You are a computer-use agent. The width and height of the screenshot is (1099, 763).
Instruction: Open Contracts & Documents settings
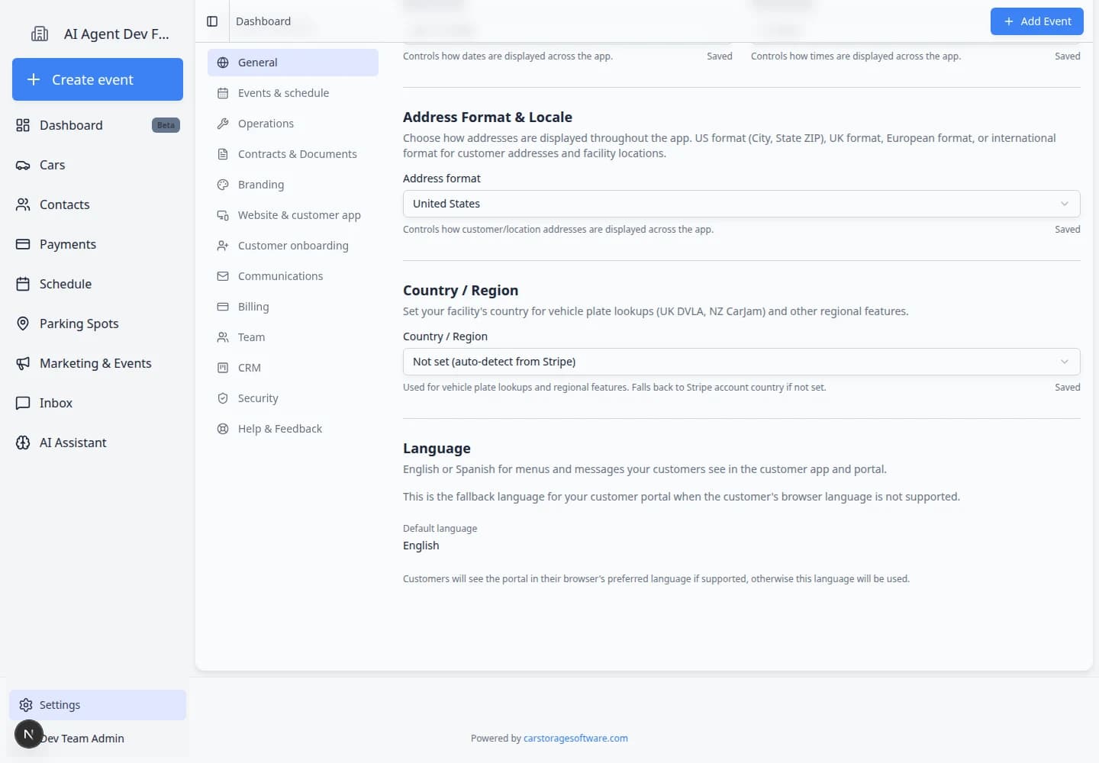[293, 154]
